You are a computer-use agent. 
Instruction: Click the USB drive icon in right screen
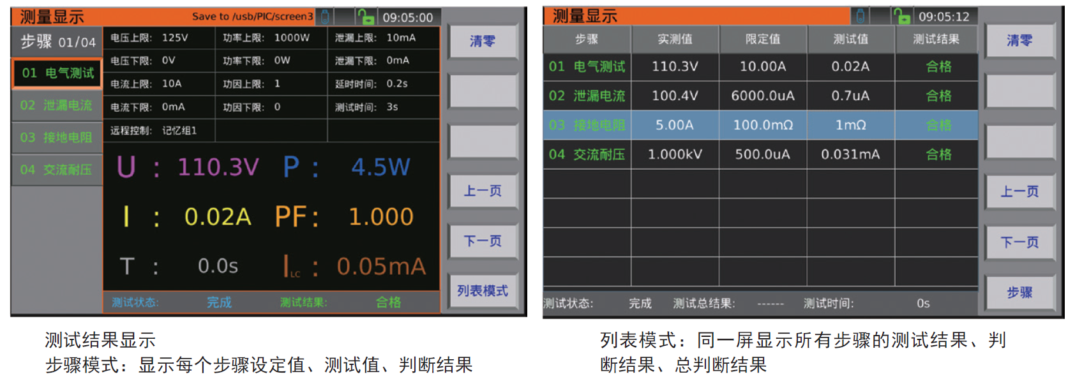(x=861, y=16)
